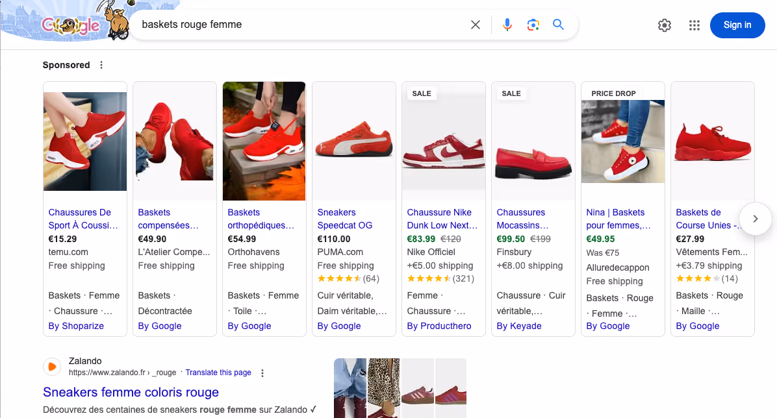Open 'Sneakers femme coloris rouge' result

131,392
